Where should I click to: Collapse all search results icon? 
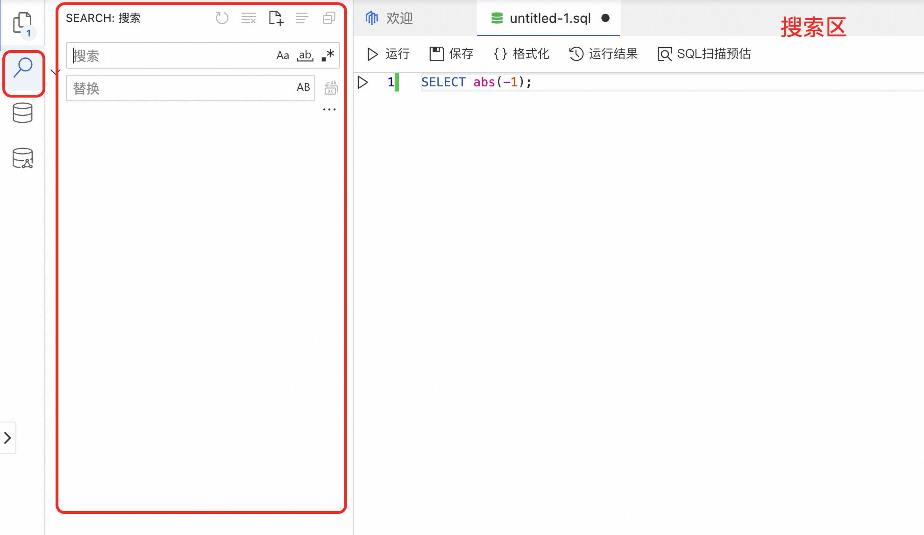(329, 18)
